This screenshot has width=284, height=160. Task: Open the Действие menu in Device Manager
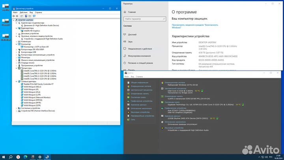pos(23,12)
